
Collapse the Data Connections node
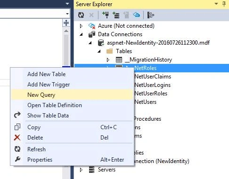81,34
